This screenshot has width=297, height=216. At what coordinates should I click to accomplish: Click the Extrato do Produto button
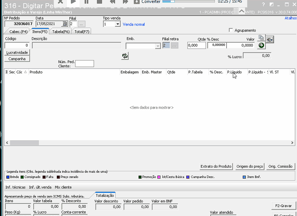(216, 166)
